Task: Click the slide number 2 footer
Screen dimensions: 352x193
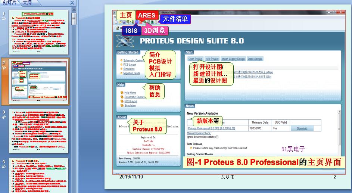Action: pos(335,177)
